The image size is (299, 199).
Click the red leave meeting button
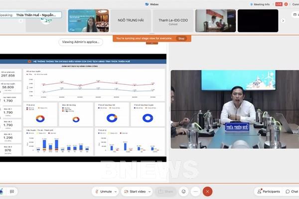(208, 192)
